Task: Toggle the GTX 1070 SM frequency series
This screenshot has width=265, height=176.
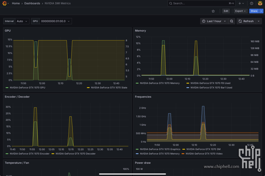Action: [x=203, y=149]
